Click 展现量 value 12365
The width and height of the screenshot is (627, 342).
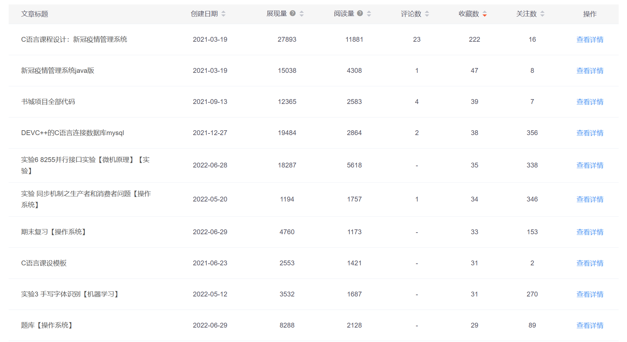point(287,102)
